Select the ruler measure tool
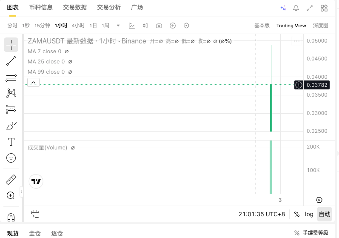This screenshot has height=238, width=339. 11,180
